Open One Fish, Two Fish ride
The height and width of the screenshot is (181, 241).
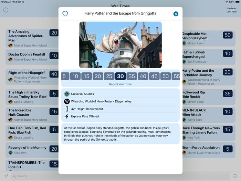32,133
